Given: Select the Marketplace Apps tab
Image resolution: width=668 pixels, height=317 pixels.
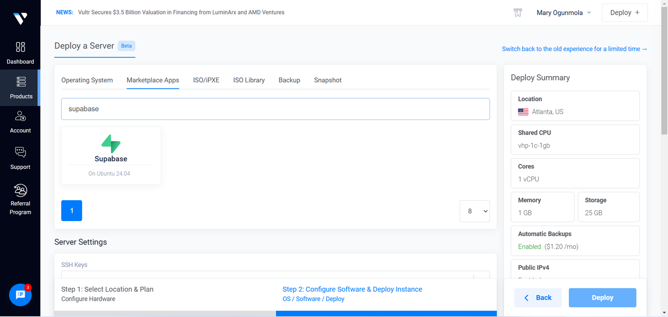Looking at the screenshot, I should (153, 80).
